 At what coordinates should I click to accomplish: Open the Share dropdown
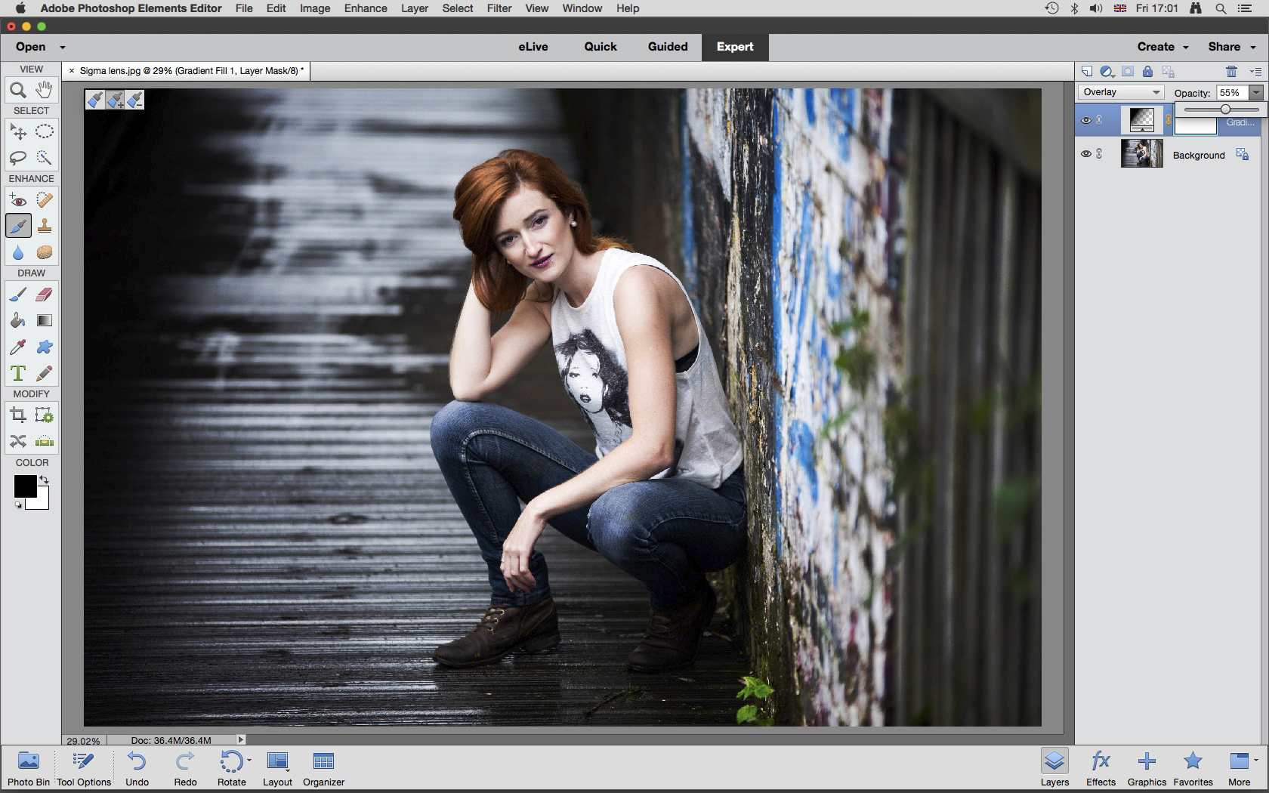[x=1231, y=47]
